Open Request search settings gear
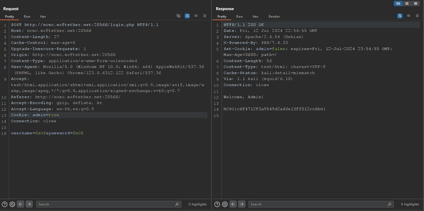The image size is (424, 211). (x=12, y=204)
